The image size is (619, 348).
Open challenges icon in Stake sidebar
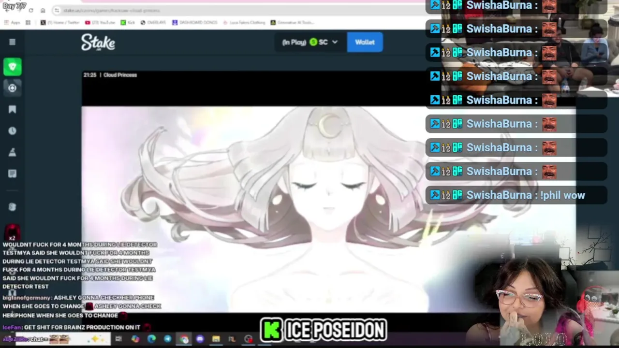click(x=12, y=152)
